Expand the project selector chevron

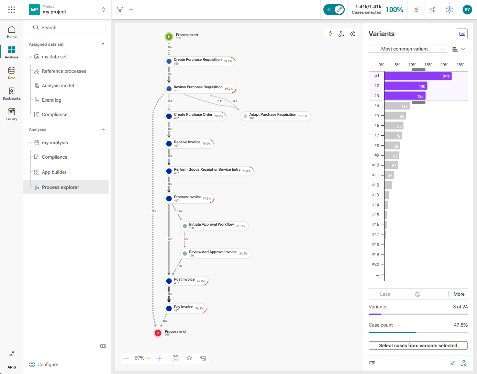click(103, 10)
